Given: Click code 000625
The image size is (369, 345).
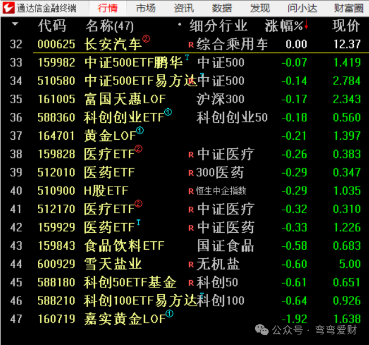Looking at the screenshot, I should click(x=56, y=44).
